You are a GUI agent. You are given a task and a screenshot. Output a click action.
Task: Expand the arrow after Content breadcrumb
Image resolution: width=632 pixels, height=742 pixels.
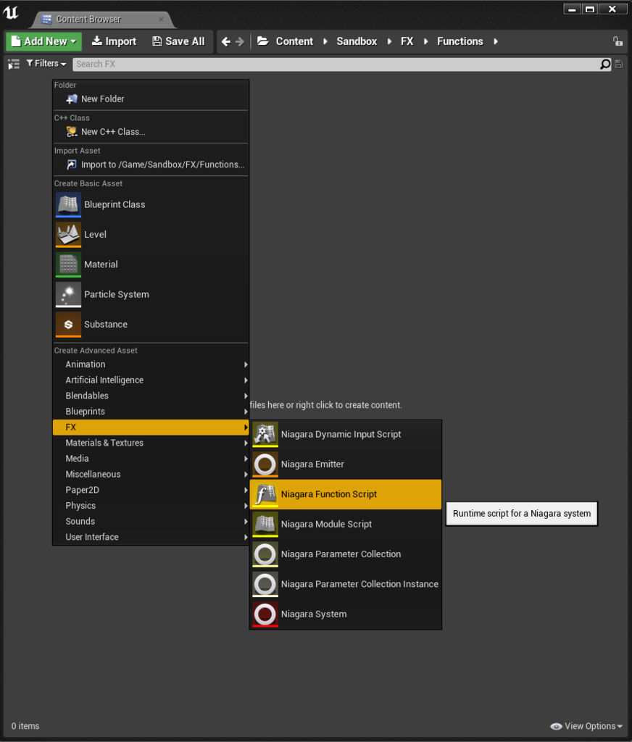point(325,41)
